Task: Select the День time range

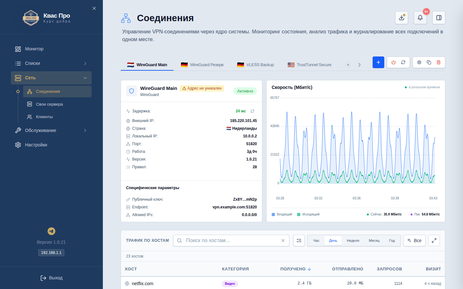Action: (333, 241)
